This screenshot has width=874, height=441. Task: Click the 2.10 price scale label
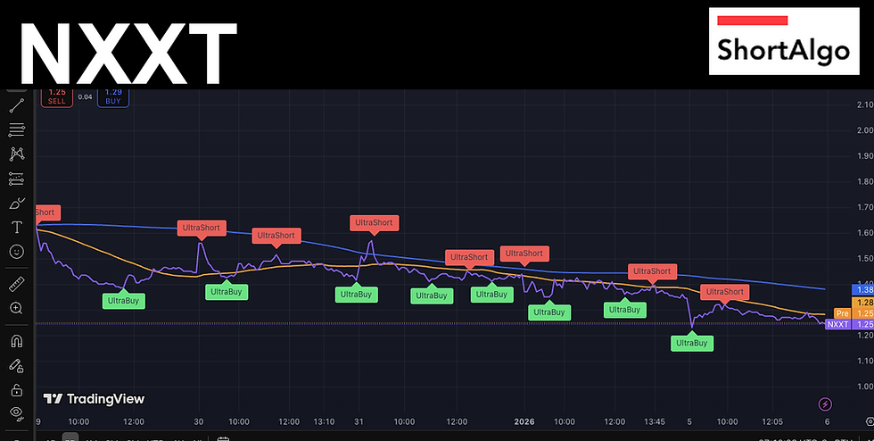coord(865,105)
